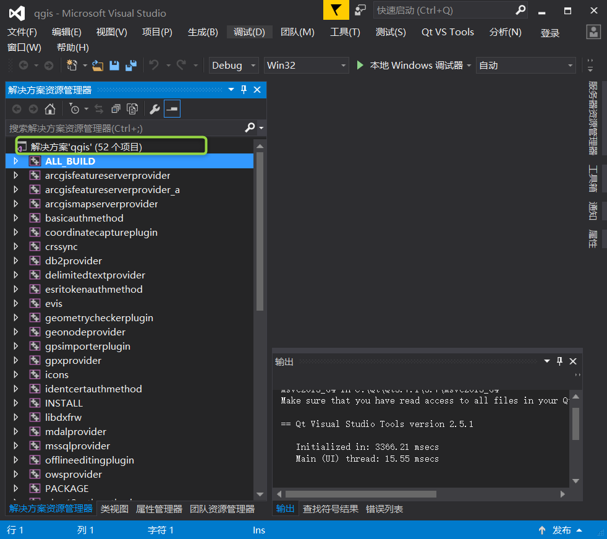
Task: Click the search magnifier in Solution Explorer
Action: [250, 127]
